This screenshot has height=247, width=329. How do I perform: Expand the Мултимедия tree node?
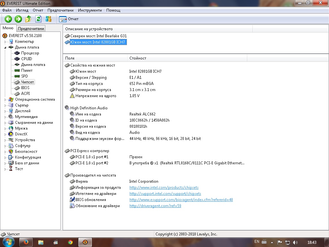pyautogui.click(x=5, y=117)
